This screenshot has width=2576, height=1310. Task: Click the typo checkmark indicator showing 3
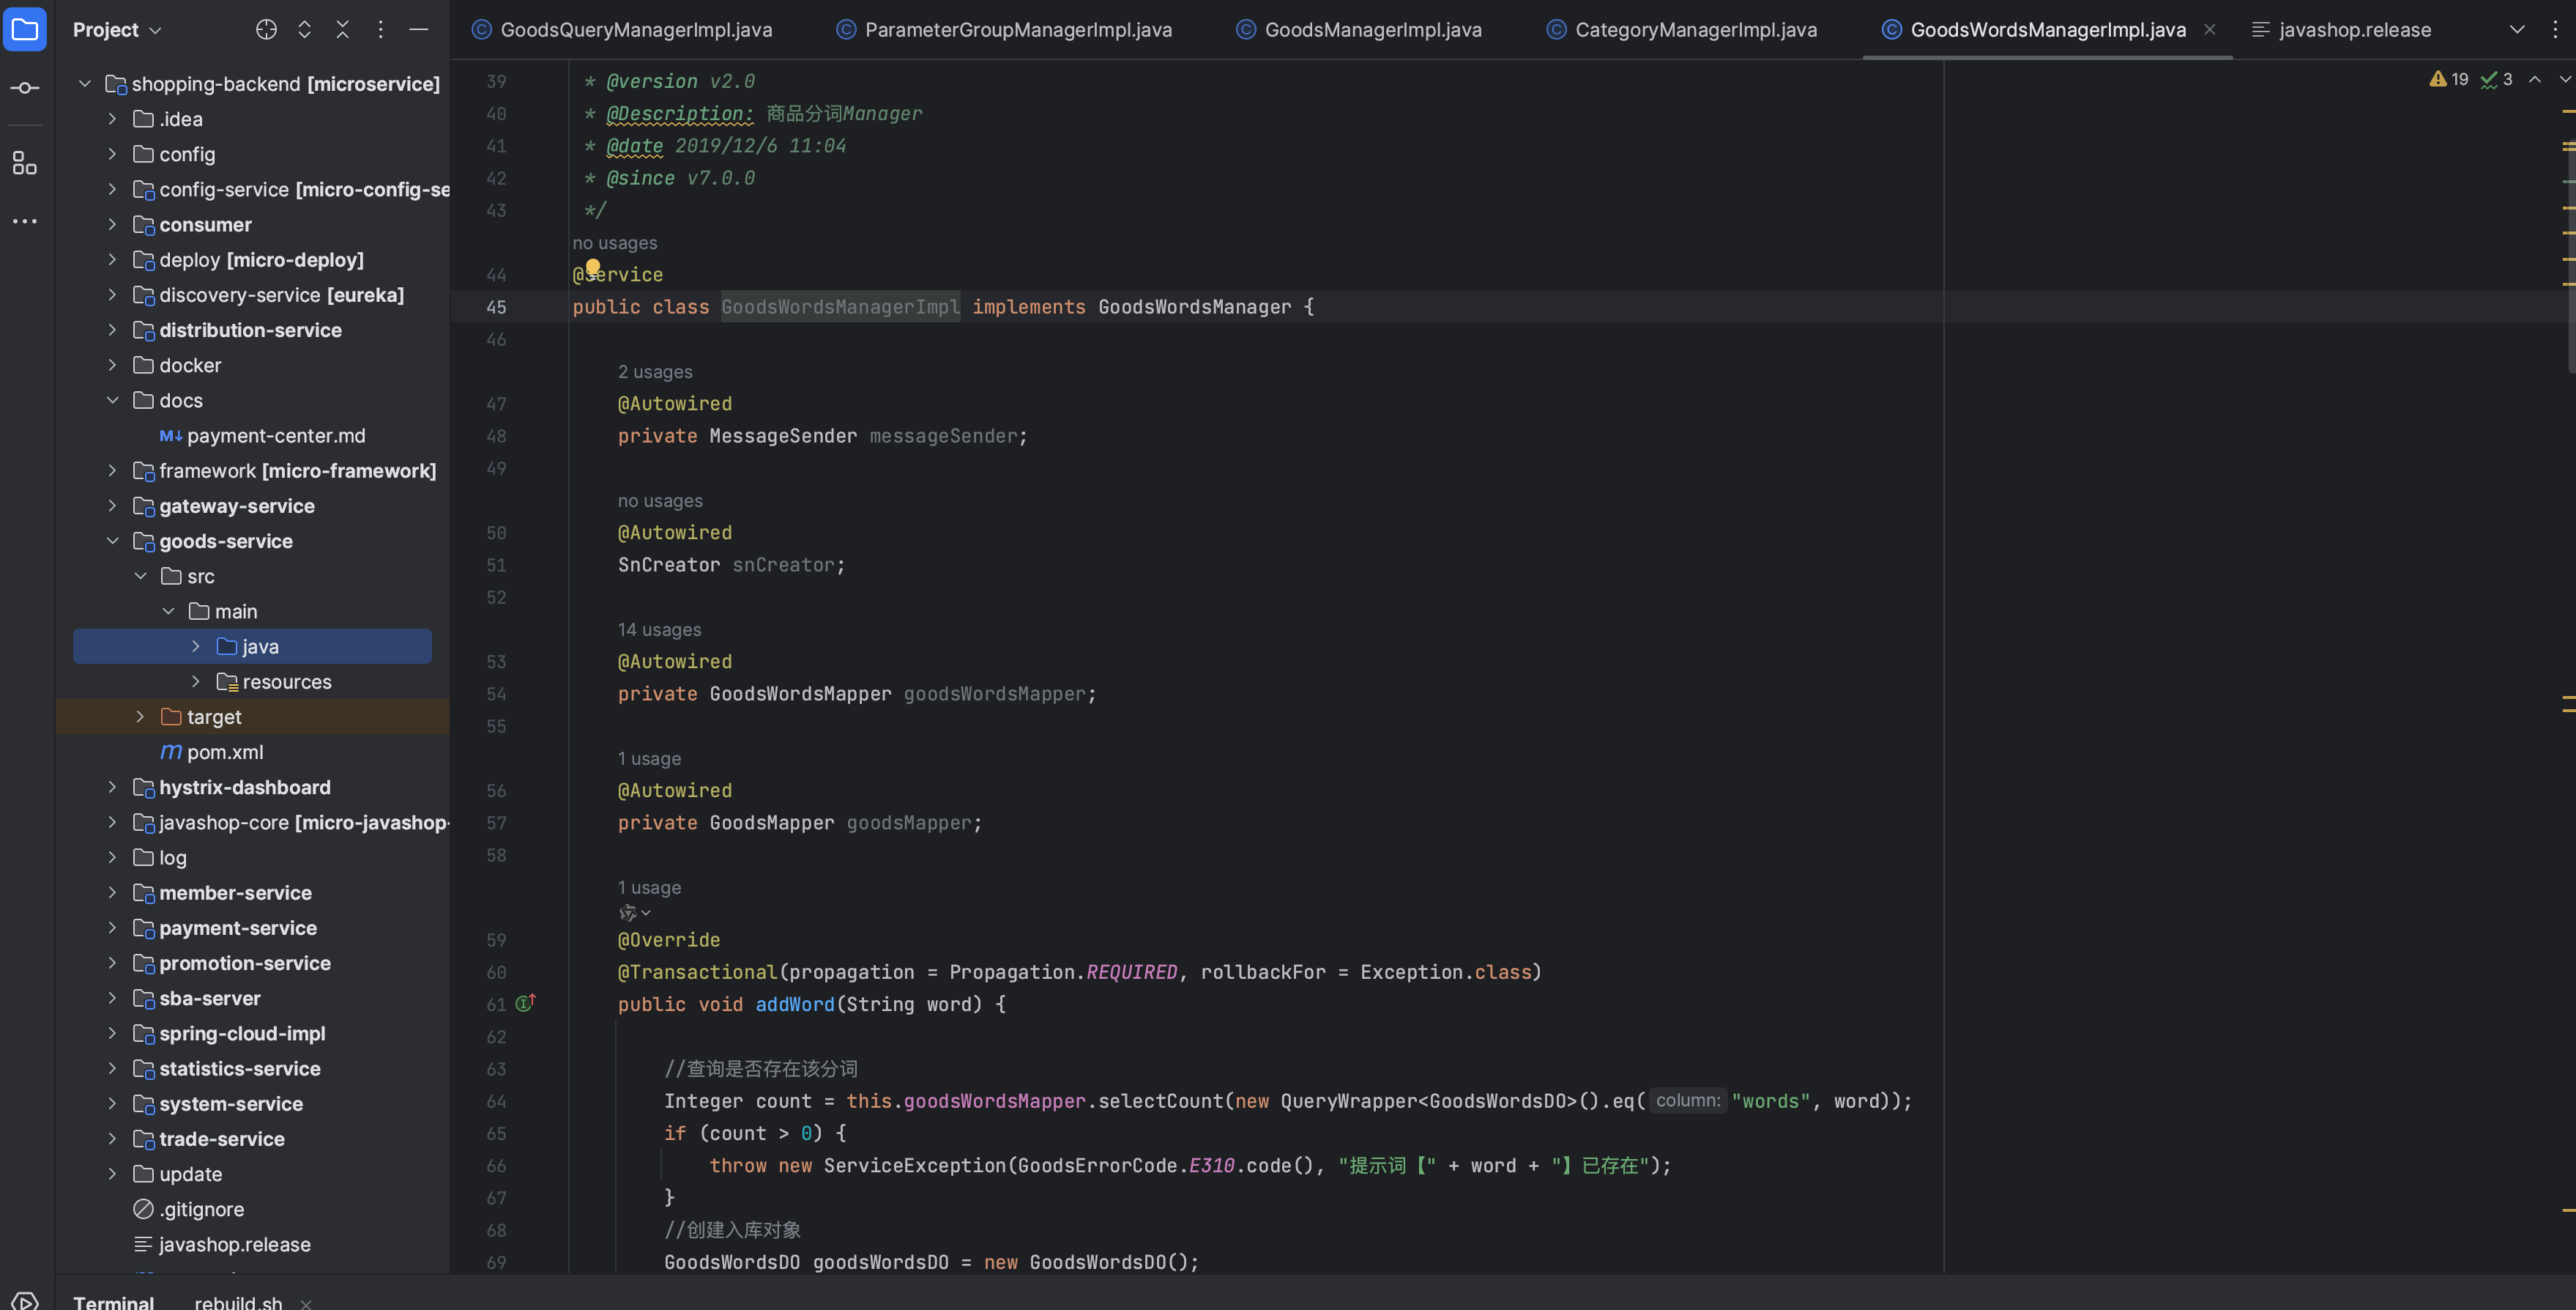tap(2496, 79)
